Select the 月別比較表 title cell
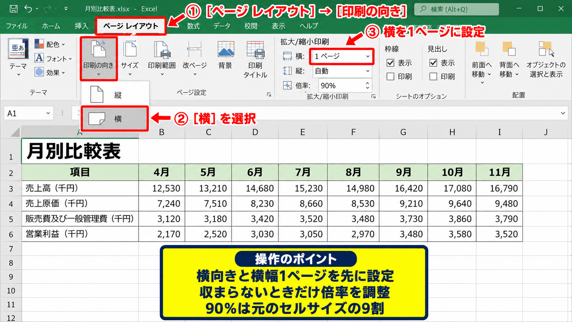The width and height of the screenshot is (572, 322). (x=80, y=151)
